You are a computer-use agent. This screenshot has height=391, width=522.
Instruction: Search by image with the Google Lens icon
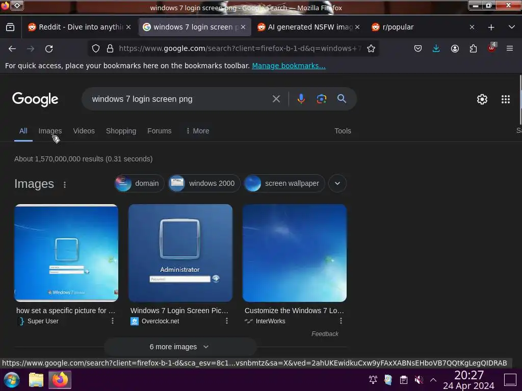tap(321, 99)
